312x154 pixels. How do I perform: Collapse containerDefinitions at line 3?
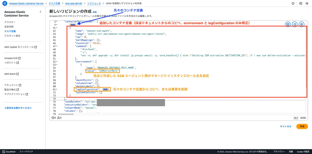(x=57, y=22)
